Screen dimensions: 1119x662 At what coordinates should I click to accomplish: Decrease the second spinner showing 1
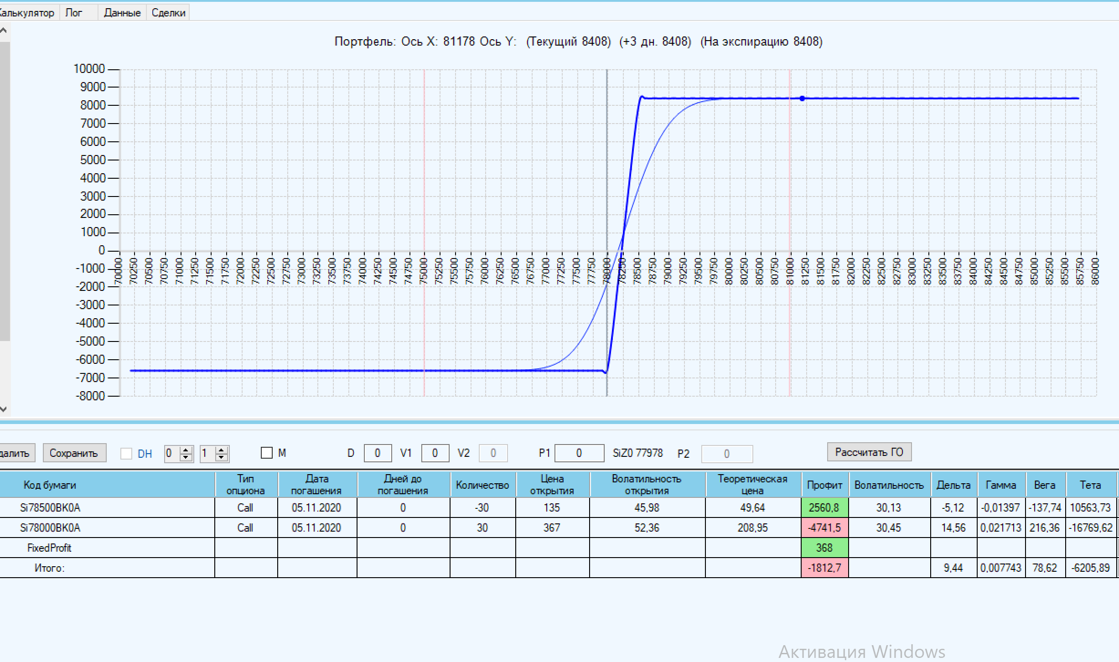point(221,457)
